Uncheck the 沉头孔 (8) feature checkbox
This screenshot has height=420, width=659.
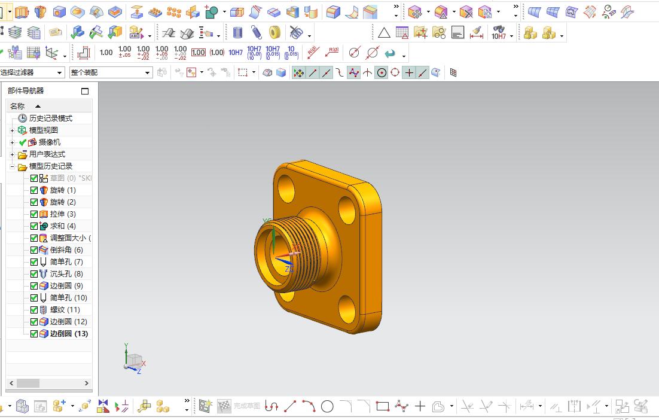click(x=34, y=274)
